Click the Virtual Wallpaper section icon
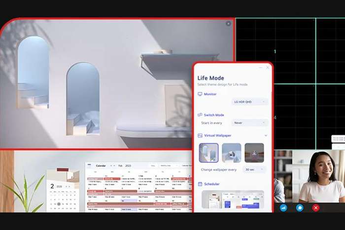This screenshot has height=230, width=345. pos(200,136)
